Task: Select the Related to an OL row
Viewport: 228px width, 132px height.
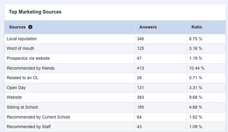Action: coord(115,78)
